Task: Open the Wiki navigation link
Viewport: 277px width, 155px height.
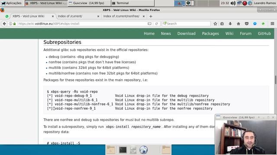Action: click(229, 34)
